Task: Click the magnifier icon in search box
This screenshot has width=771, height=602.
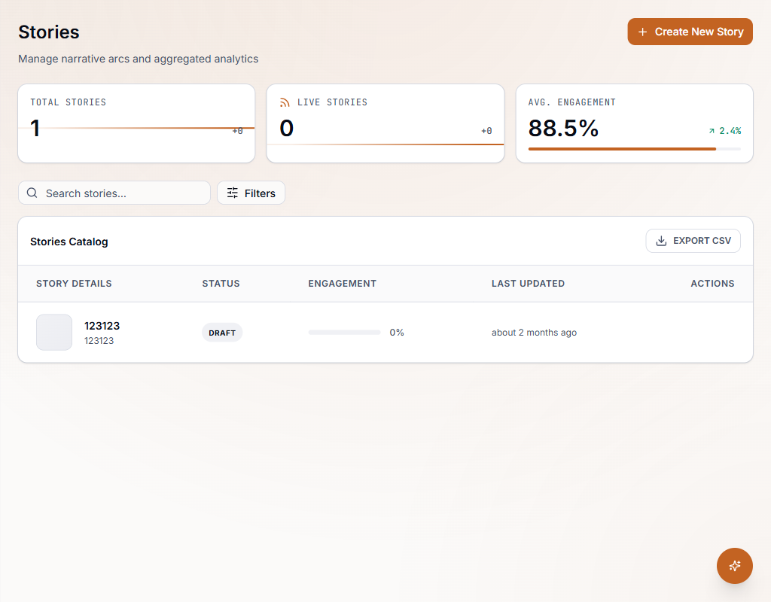Action: click(32, 193)
